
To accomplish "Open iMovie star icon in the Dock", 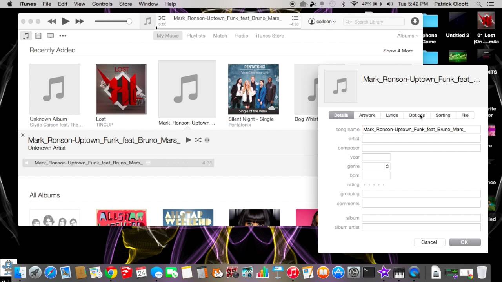I will click(384, 272).
